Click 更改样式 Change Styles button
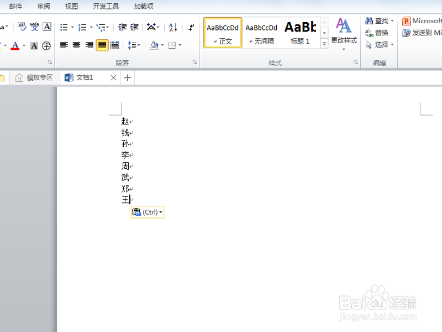This screenshot has width=442, height=332. click(344, 34)
